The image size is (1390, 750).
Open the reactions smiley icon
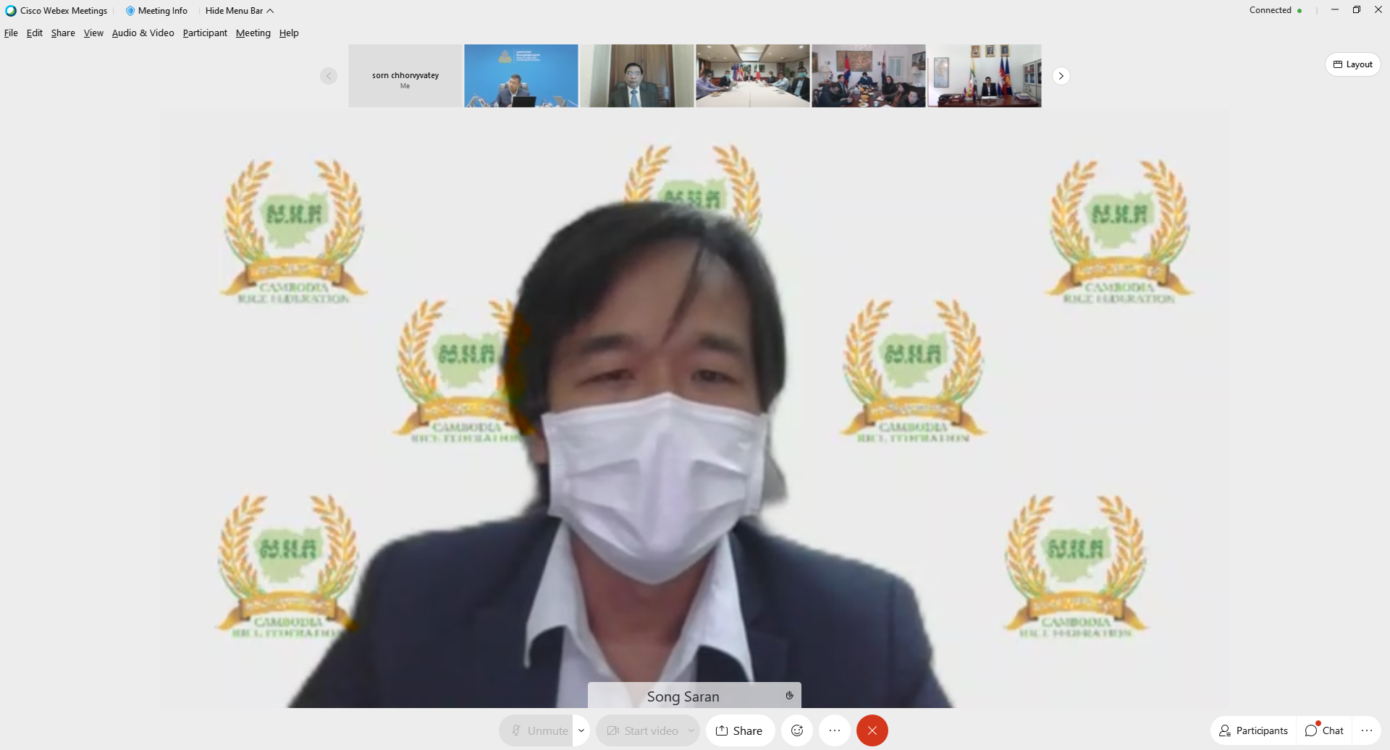(797, 730)
